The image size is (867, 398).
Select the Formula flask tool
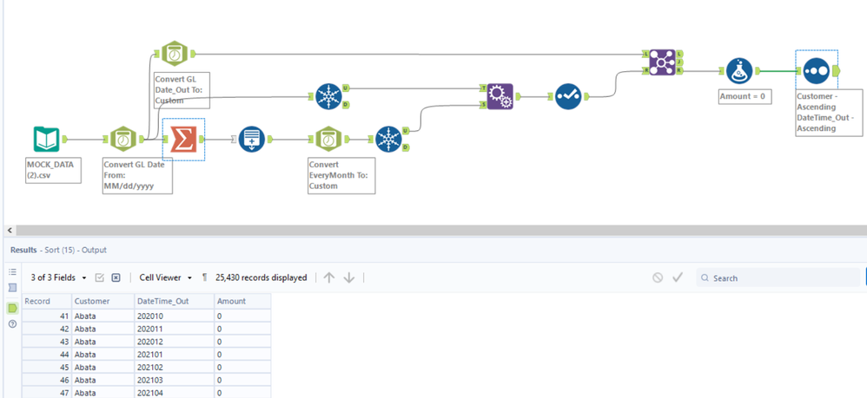740,70
